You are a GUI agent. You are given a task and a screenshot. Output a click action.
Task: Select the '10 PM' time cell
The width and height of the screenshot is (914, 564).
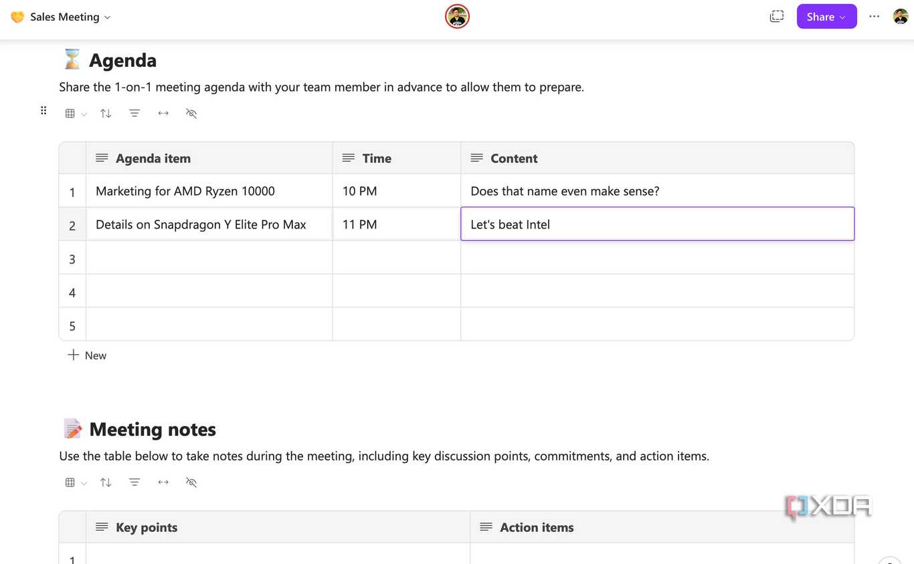coord(397,191)
